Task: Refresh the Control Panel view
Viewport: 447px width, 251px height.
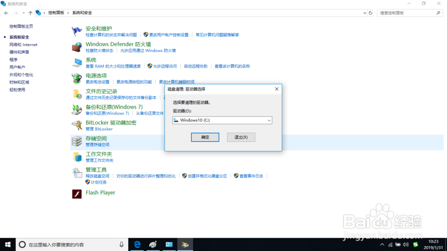Action: point(370,13)
